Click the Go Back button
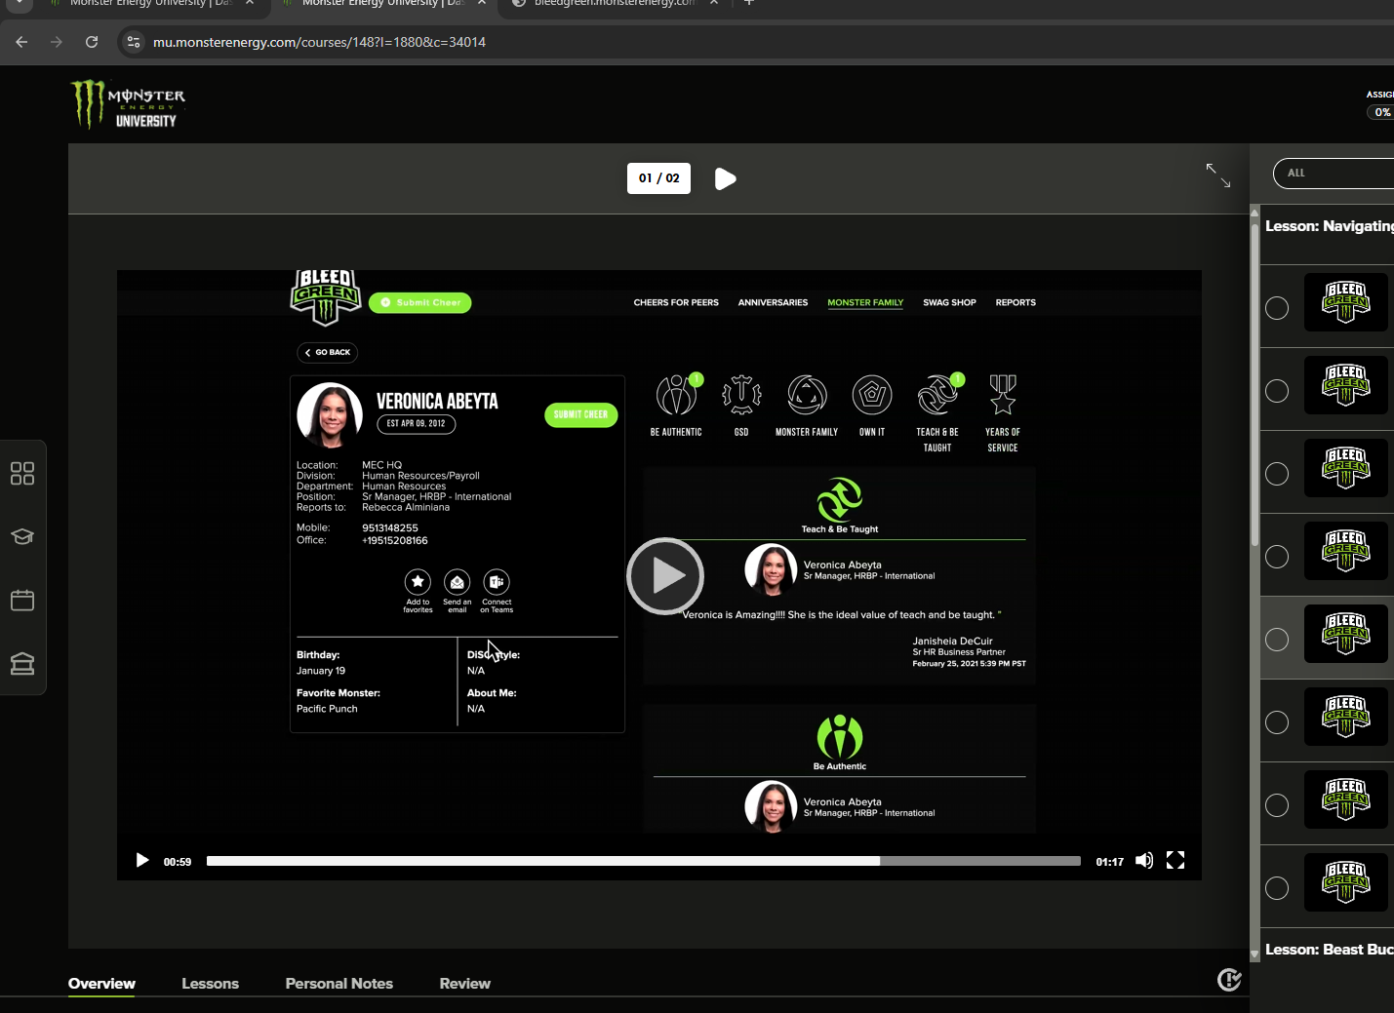 coord(328,353)
